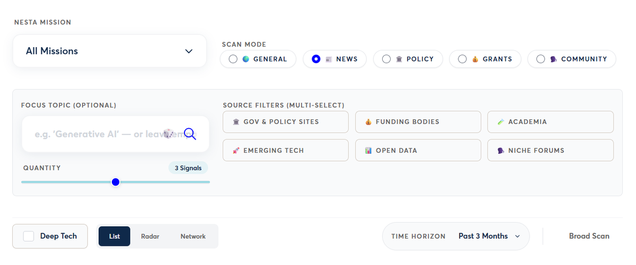Select the News scan mode radio button

tap(316, 59)
